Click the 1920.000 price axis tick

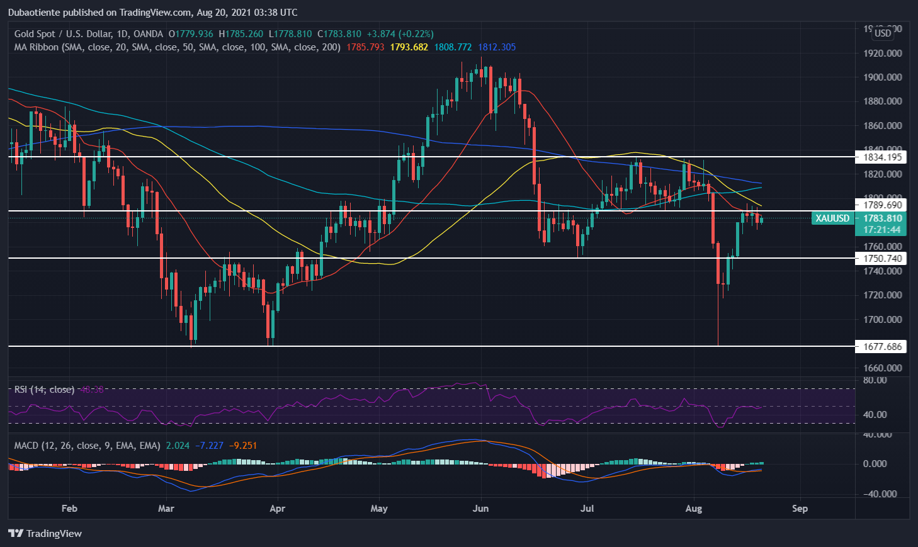coord(882,54)
